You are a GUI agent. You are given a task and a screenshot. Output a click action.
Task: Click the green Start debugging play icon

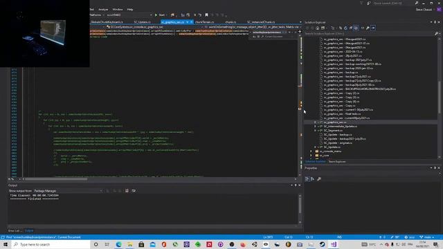point(156,15)
